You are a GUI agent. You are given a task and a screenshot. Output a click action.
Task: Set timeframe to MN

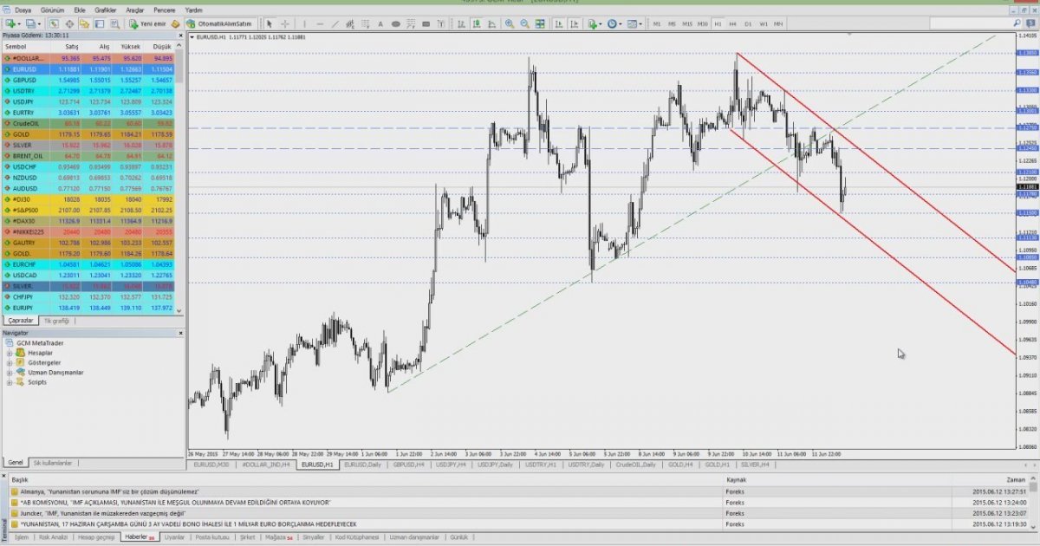click(x=778, y=23)
